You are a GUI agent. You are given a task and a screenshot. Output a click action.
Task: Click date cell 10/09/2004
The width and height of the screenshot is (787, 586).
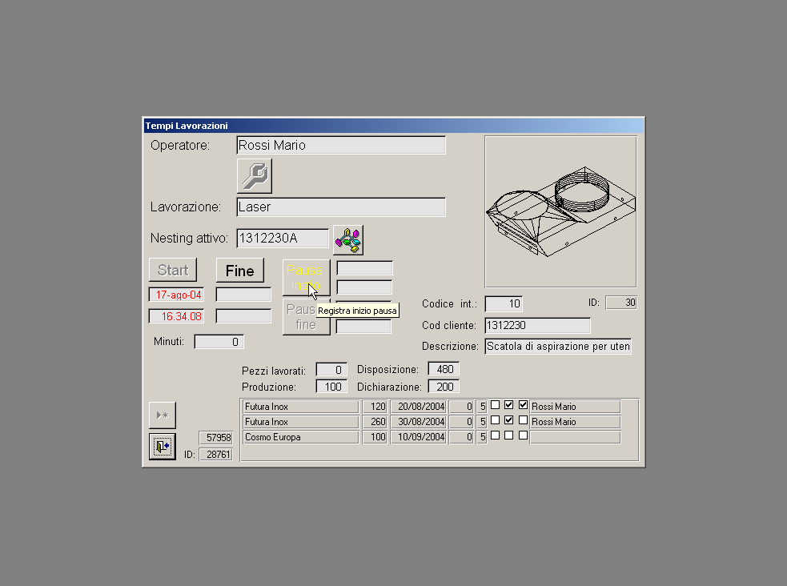pyautogui.click(x=419, y=437)
